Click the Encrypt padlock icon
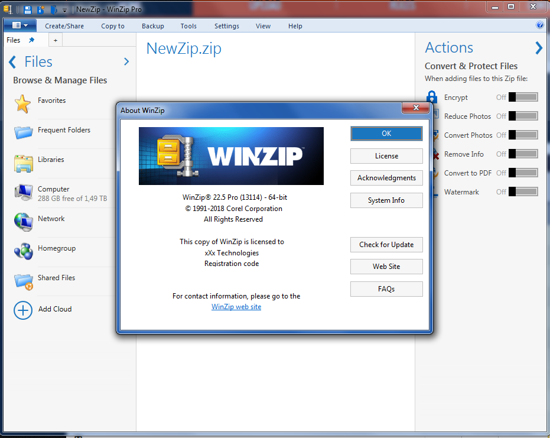The image size is (550, 438). coord(432,97)
